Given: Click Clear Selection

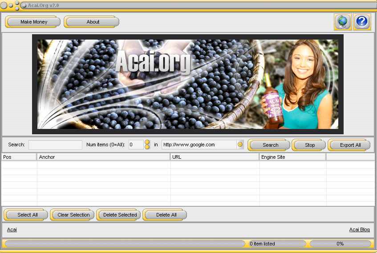Looking at the screenshot, I should [x=73, y=215].
